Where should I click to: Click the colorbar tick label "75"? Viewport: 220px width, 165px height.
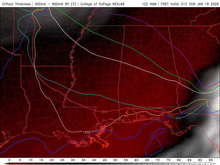[x=168, y=160]
